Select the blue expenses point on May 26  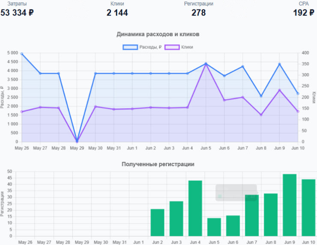click(x=22, y=54)
